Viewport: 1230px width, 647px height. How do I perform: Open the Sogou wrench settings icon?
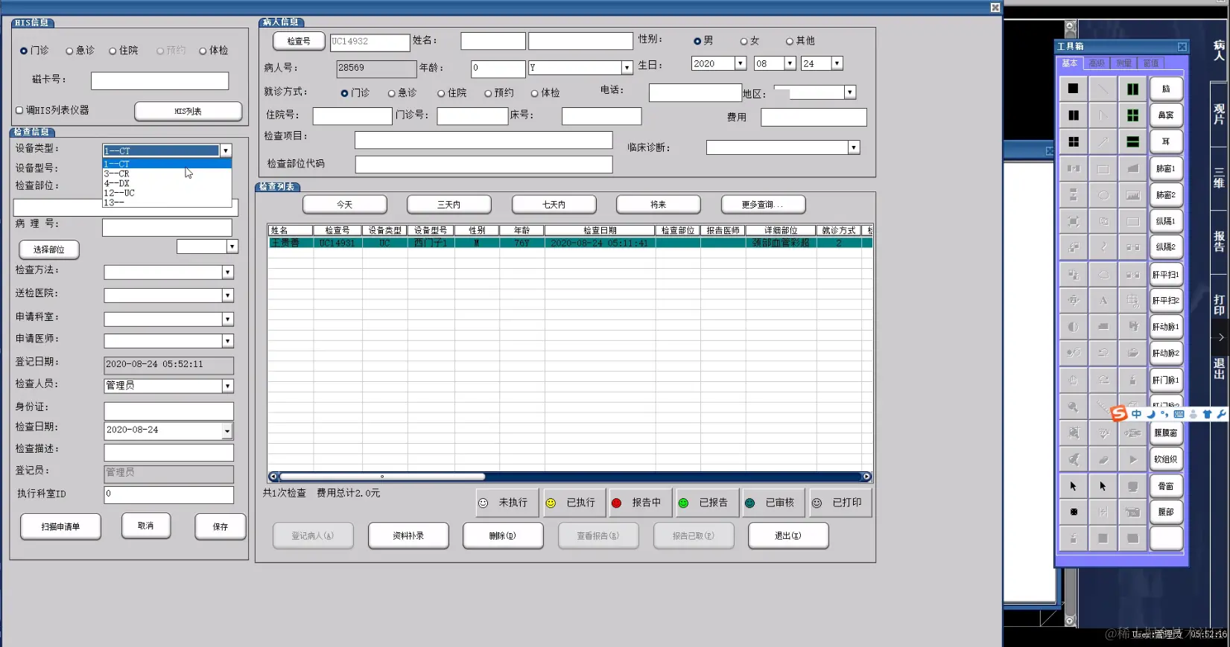click(x=1220, y=414)
